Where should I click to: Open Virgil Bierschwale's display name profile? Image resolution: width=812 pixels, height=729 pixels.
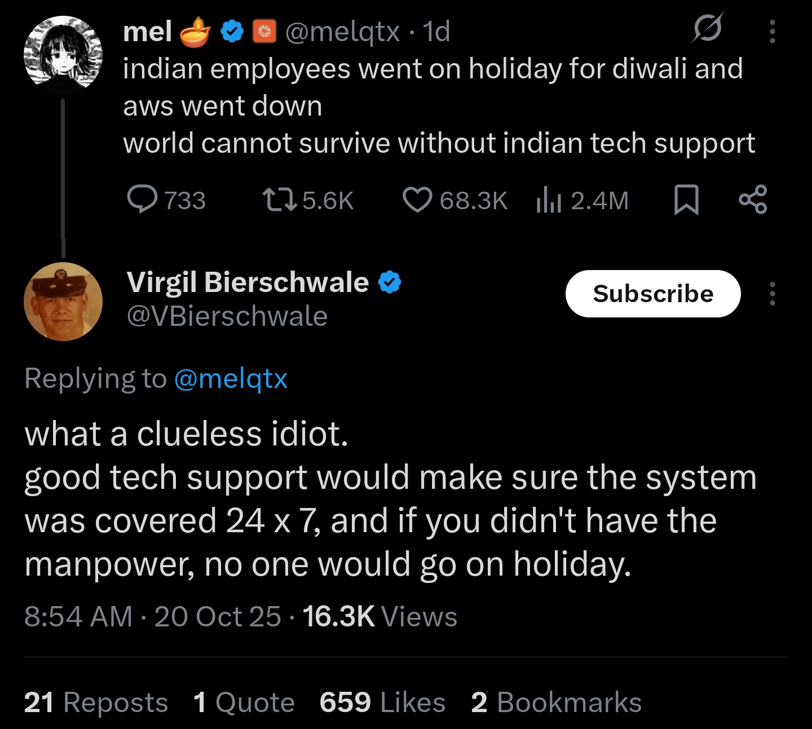pyautogui.click(x=248, y=282)
